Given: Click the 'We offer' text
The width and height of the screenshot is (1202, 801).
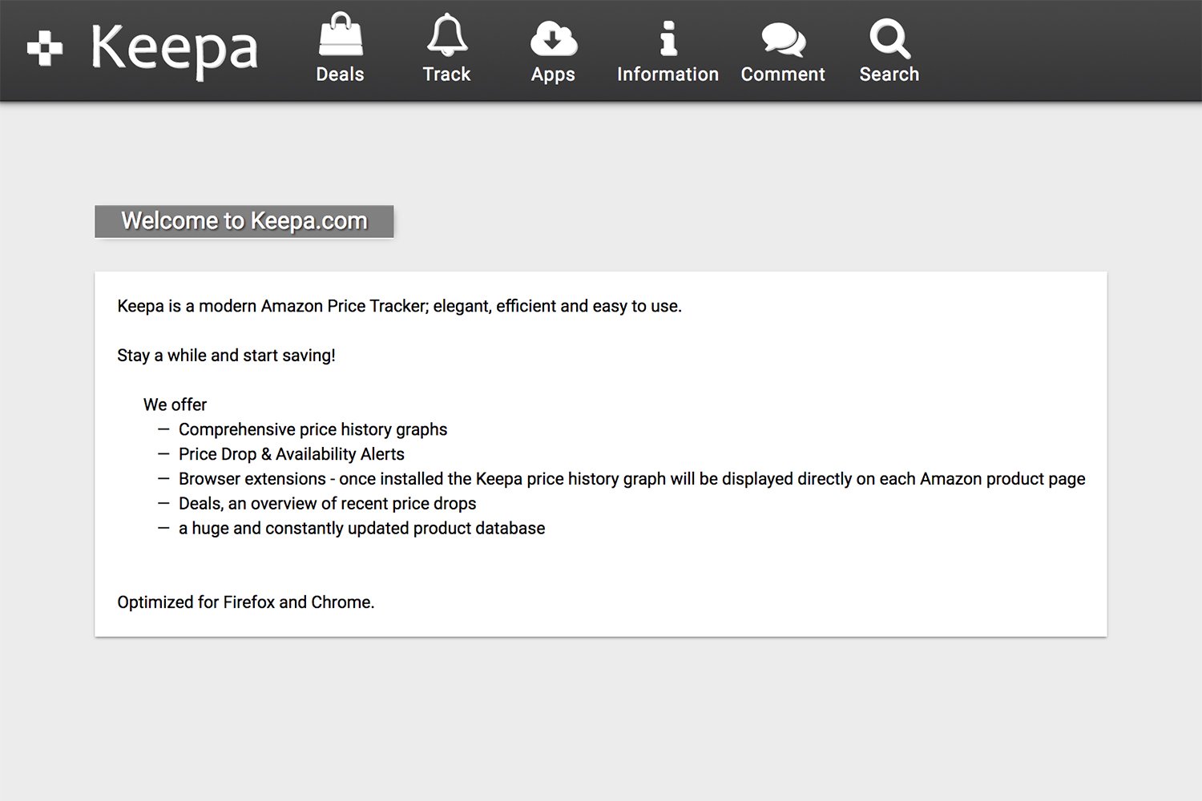Looking at the screenshot, I should [x=175, y=405].
